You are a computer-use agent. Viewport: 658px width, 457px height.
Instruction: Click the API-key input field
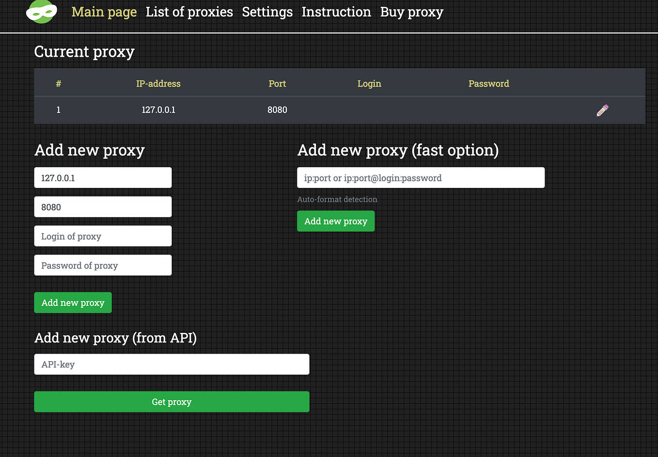[172, 364]
